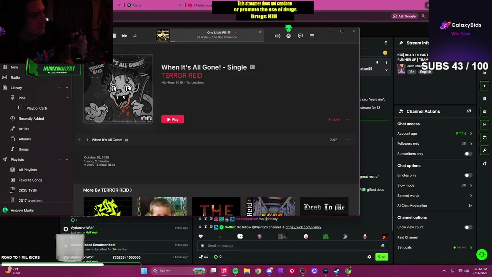Open album more options next to Add
The height and width of the screenshot is (277, 492).
pos(347,120)
